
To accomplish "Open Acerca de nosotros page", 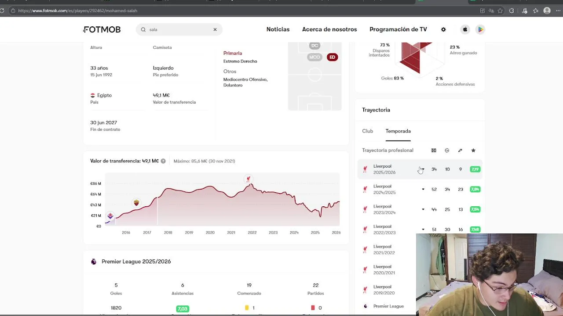I will [x=329, y=29].
